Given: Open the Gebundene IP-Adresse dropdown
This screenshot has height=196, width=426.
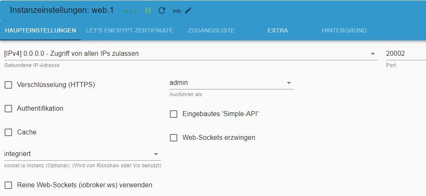Looking at the screenshot, I should 190,54.
